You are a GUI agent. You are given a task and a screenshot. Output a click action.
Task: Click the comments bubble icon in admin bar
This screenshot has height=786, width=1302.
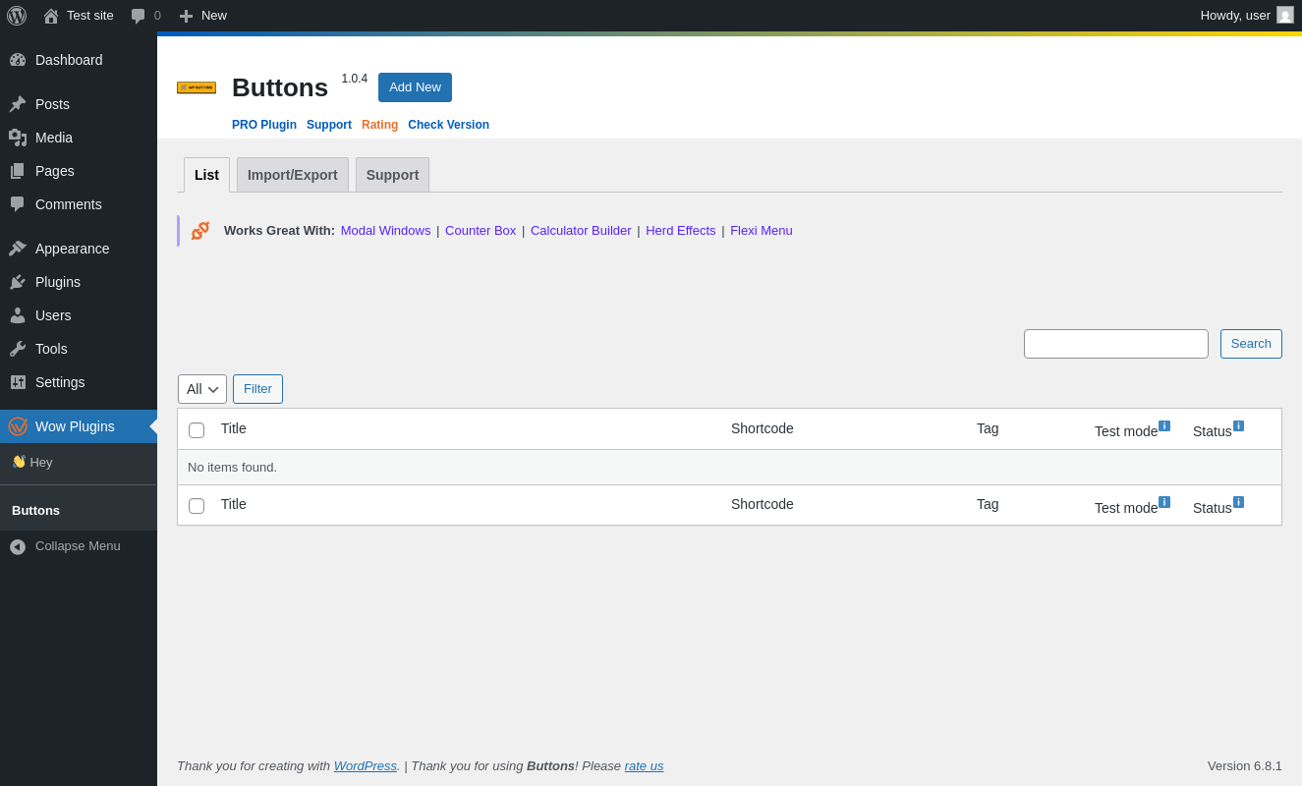tap(139, 16)
